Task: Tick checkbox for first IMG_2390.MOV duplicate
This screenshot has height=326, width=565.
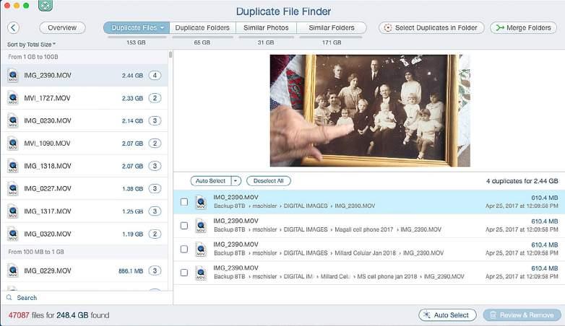Action: point(184,202)
